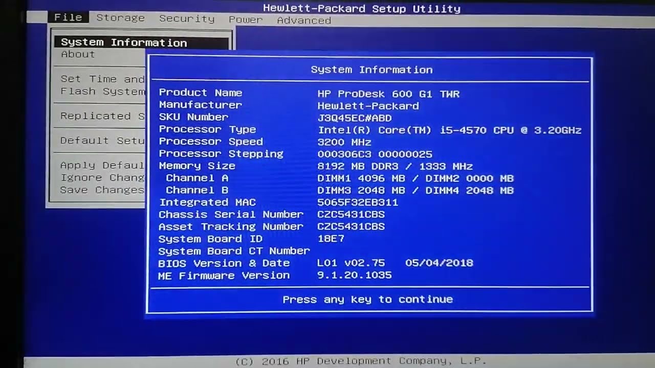Choose Ignore Changes and Exit
The width and height of the screenshot is (655, 368).
tap(102, 177)
